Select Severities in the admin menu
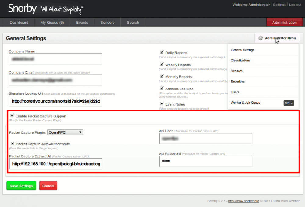The width and height of the screenshot is (305, 207). (x=238, y=82)
